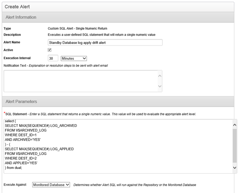Open the Minutes interval unit dropdown
Viewport: 239px width, 193px height.
[74, 58]
